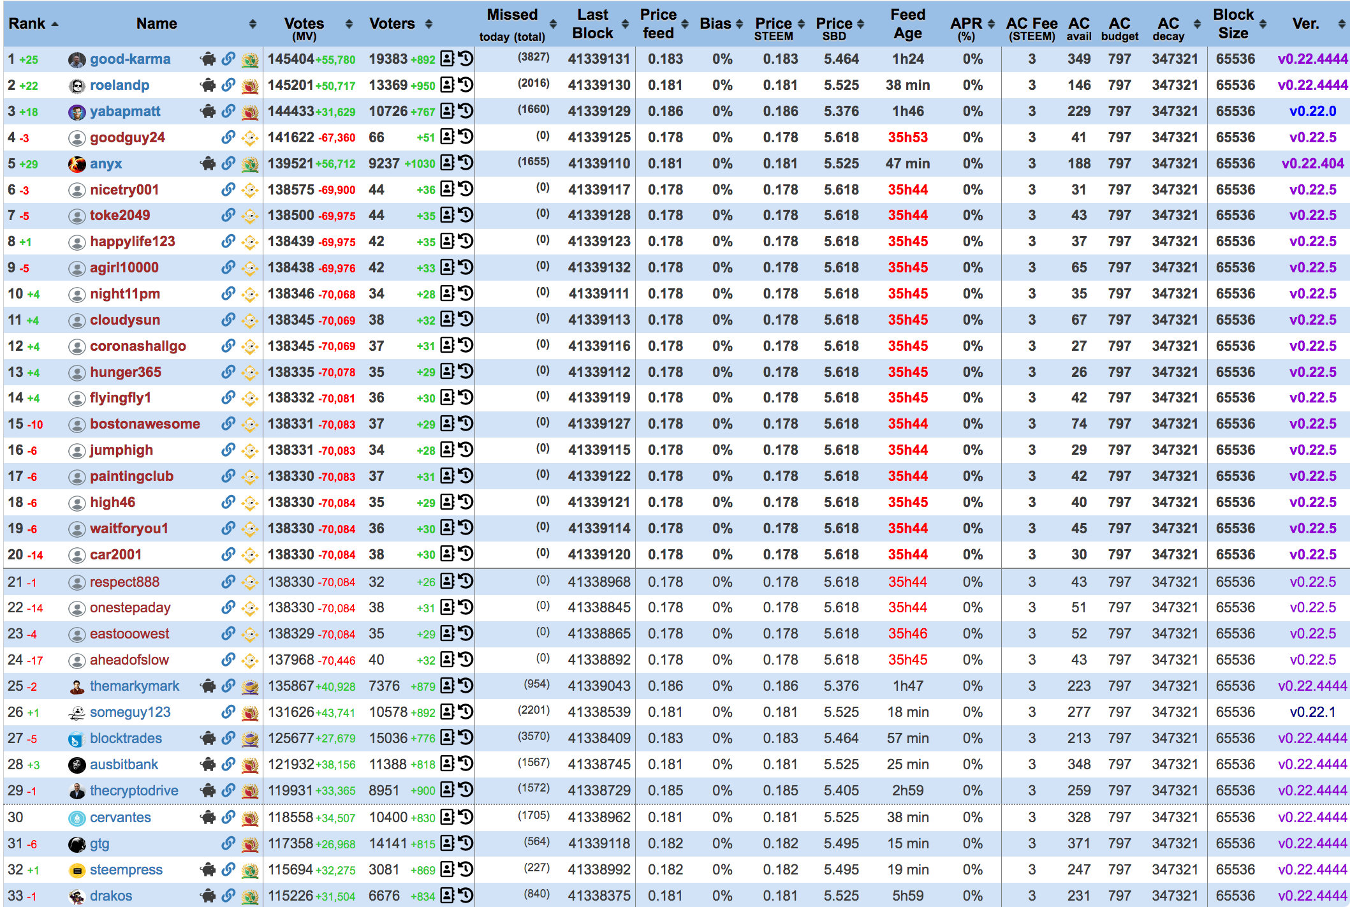
Task: Sort by Last Block column arrows
Action: 625,24
